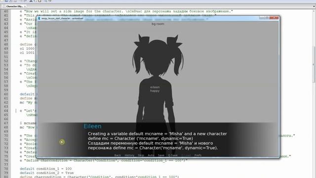Viewport: 316px width, 178px height.
Task: Click Q.Save in the game quick menu
Action: pos(173,155)
